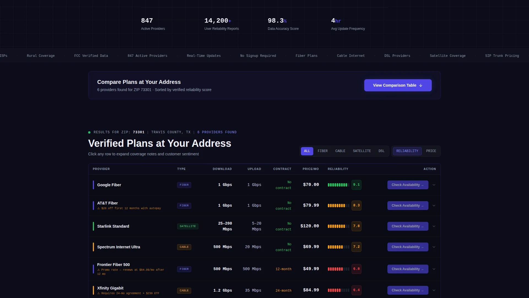Click Rural Coverage in the ticker
This screenshot has height=298, width=529.
[41, 56]
